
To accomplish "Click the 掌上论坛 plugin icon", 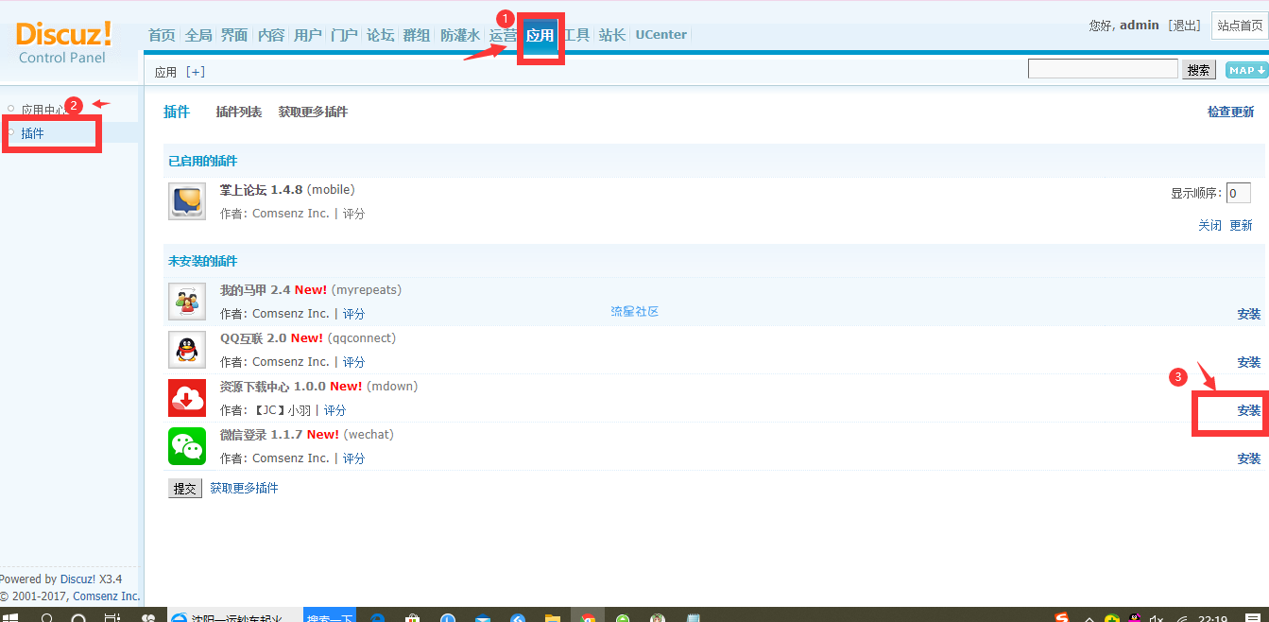I will [187, 201].
